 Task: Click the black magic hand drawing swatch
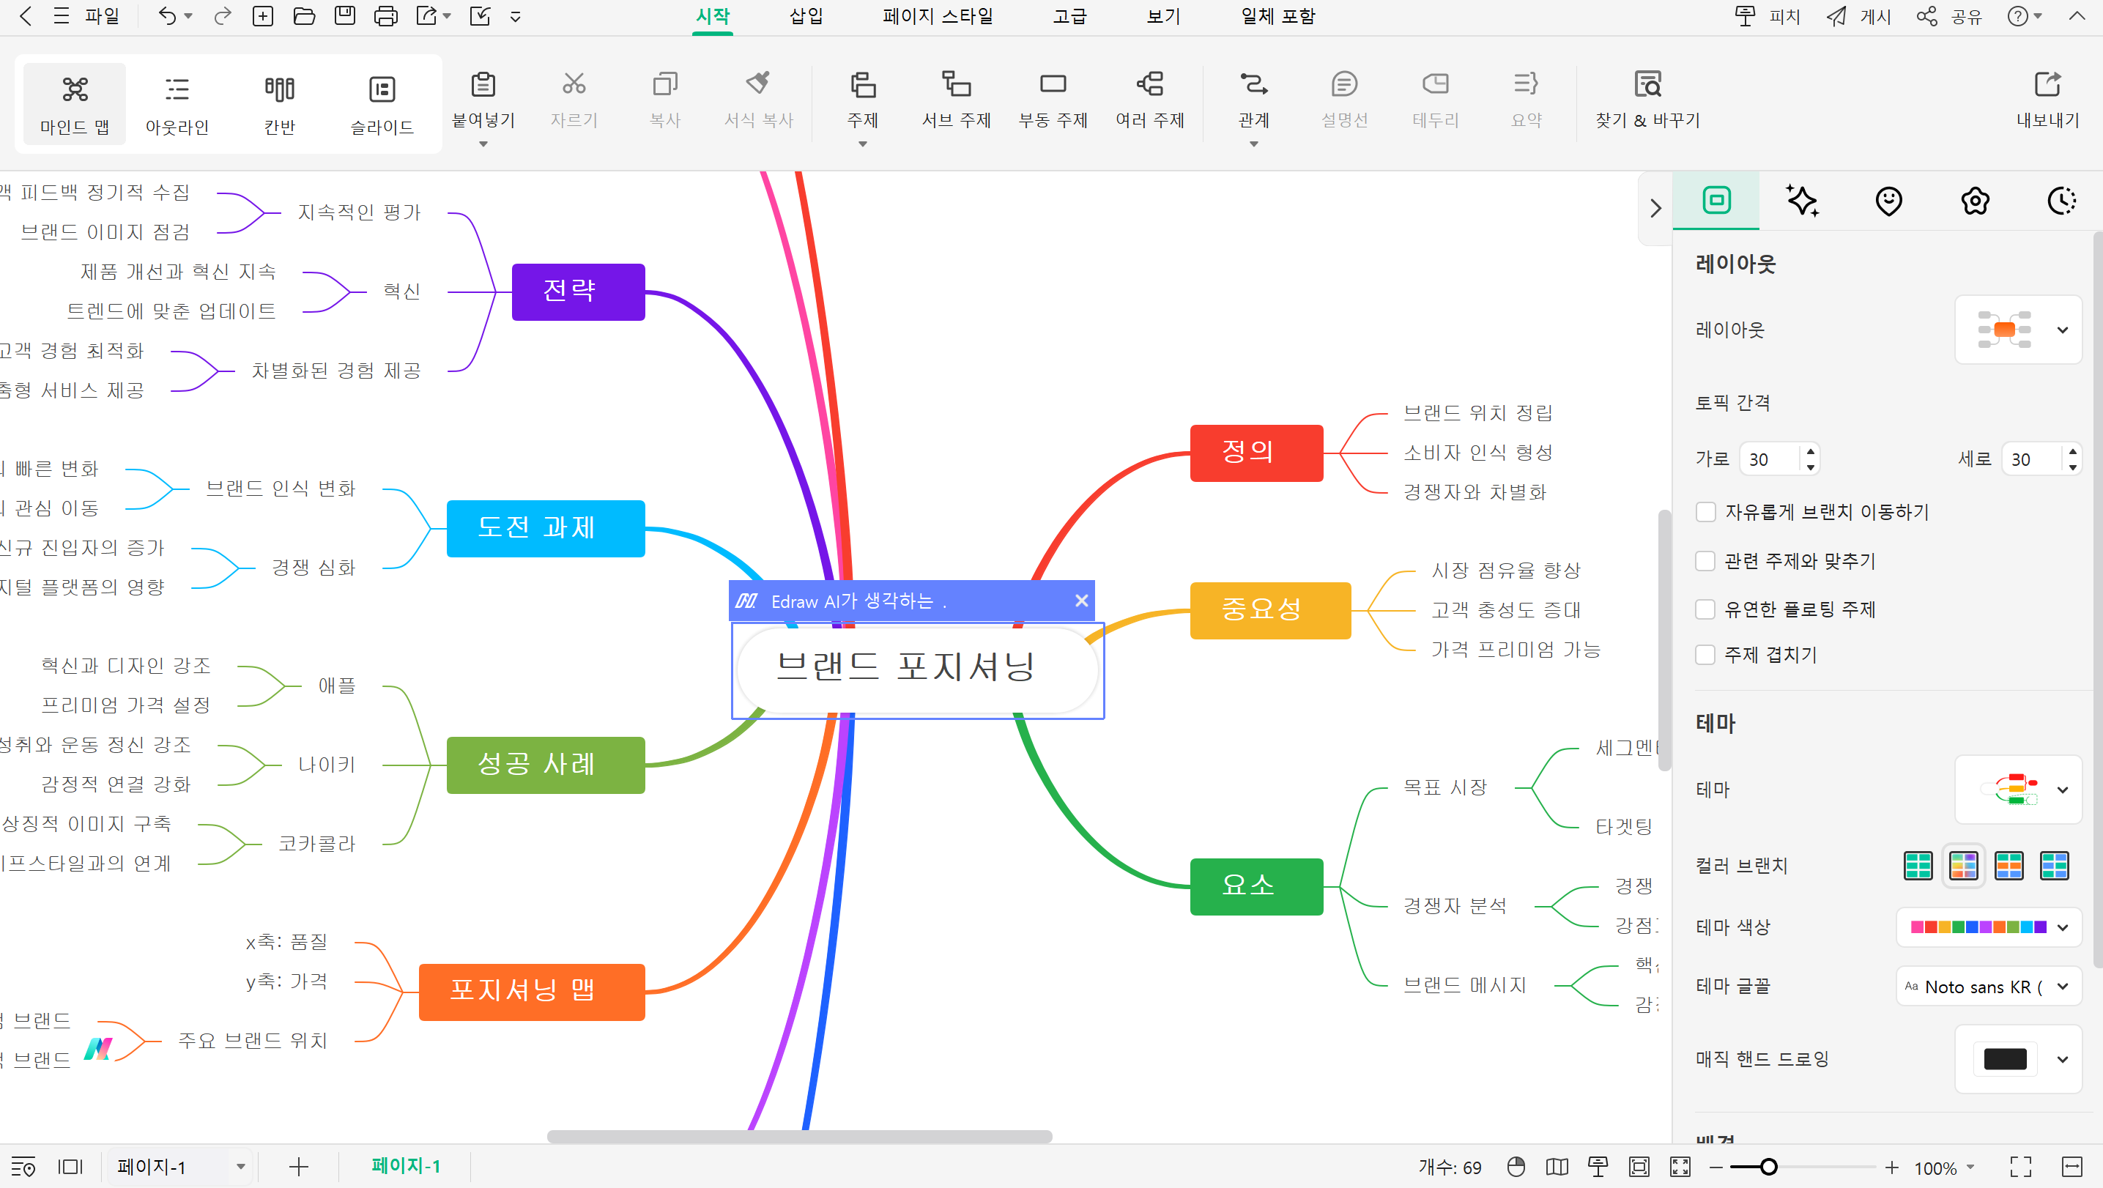pyautogui.click(x=2005, y=1059)
